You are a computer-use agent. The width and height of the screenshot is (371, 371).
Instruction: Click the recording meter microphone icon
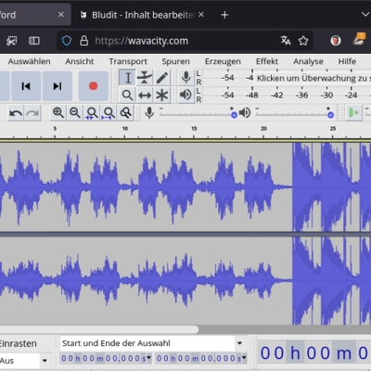click(x=186, y=78)
